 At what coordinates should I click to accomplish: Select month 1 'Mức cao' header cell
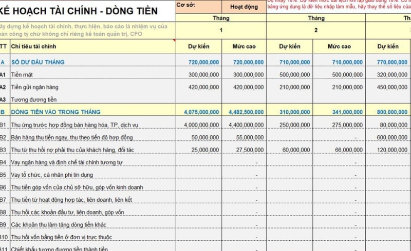244,47
